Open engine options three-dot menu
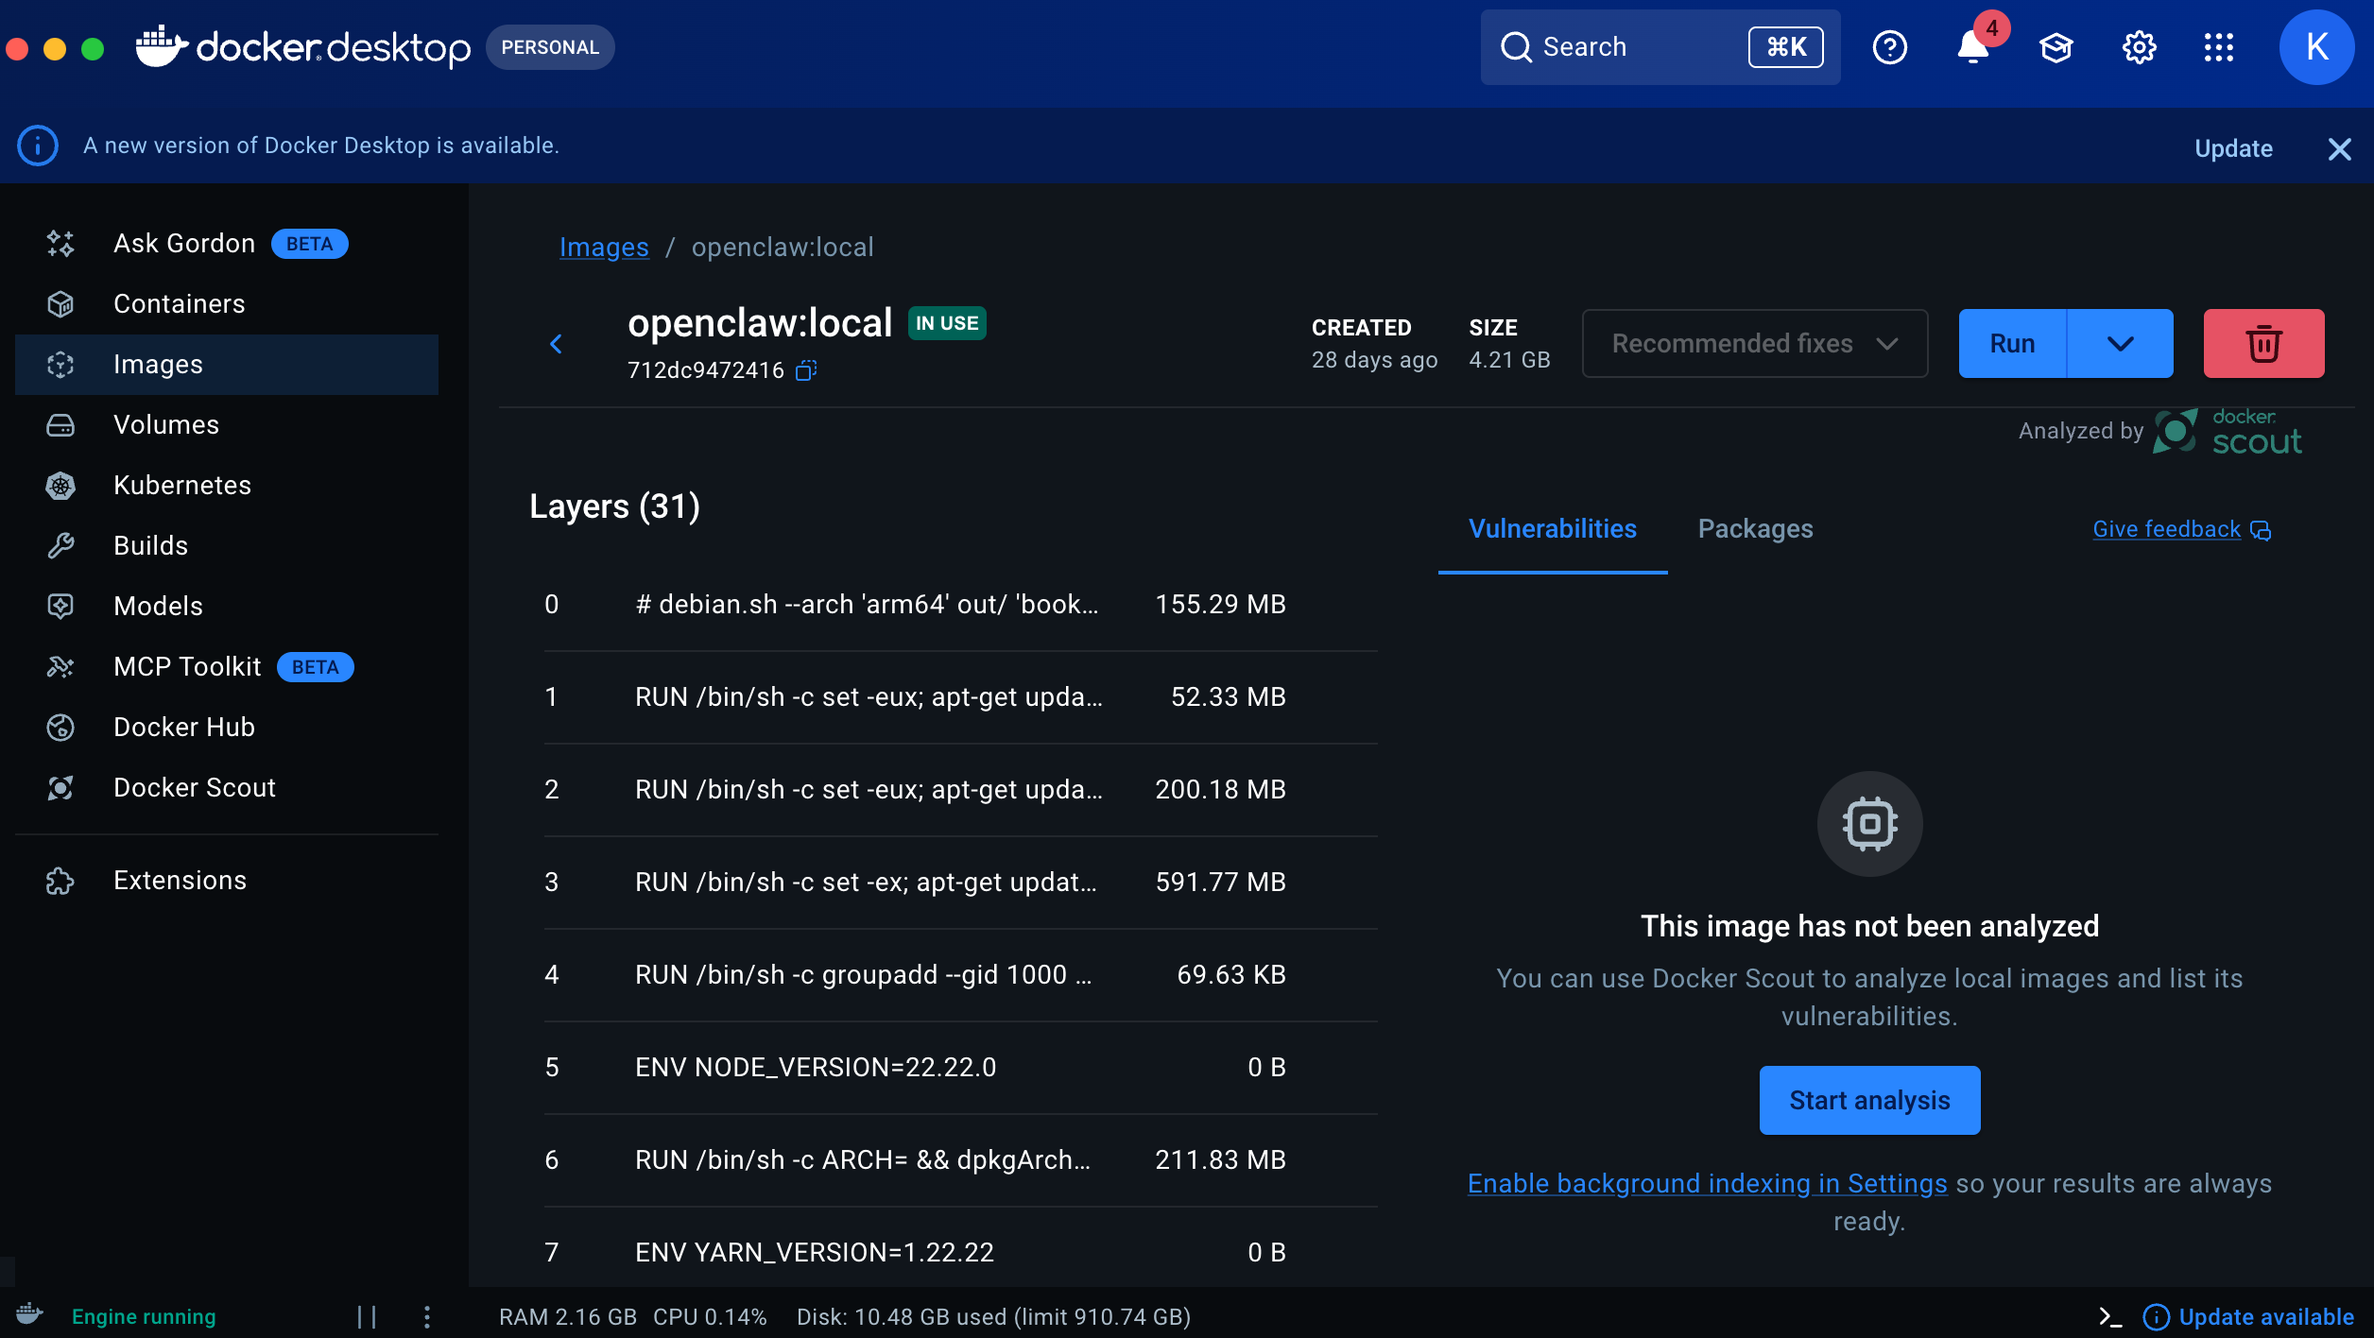This screenshot has height=1338, width=2374. coord(427,1316)
